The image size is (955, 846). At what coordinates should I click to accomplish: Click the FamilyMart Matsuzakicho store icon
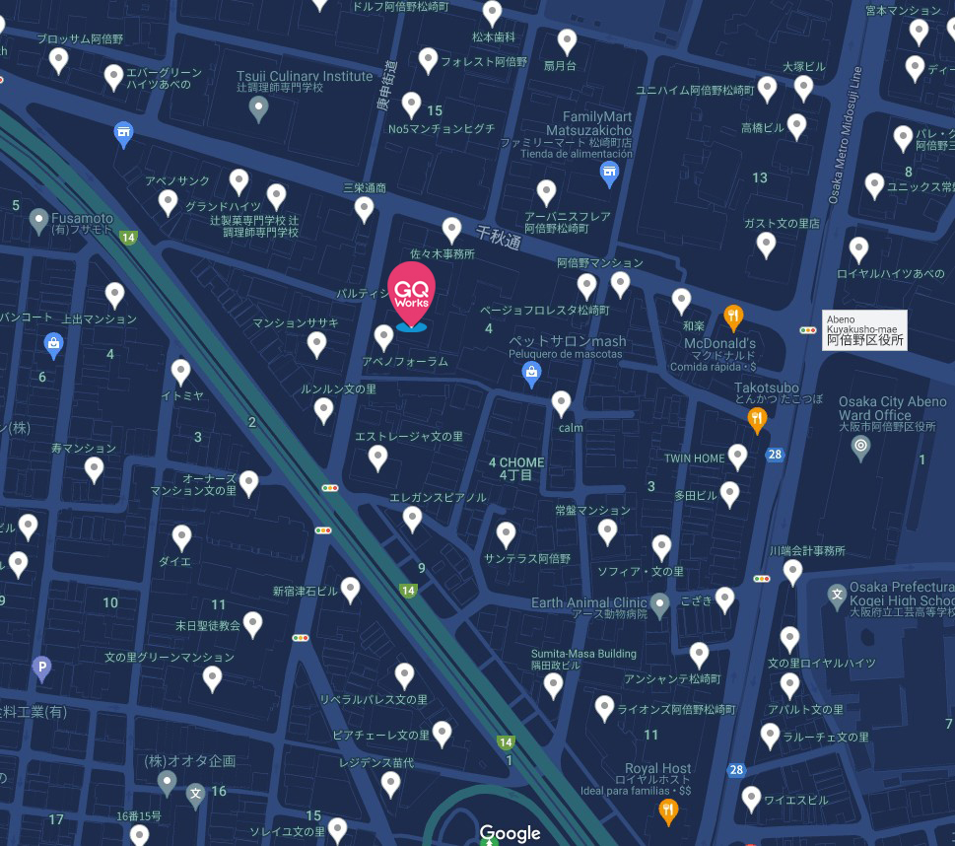(x=609, y=175)
